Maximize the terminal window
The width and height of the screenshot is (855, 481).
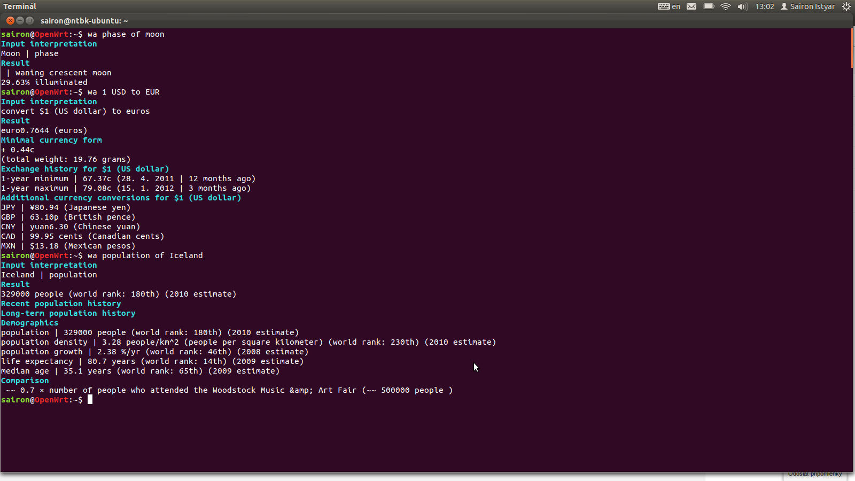(29, 20)
